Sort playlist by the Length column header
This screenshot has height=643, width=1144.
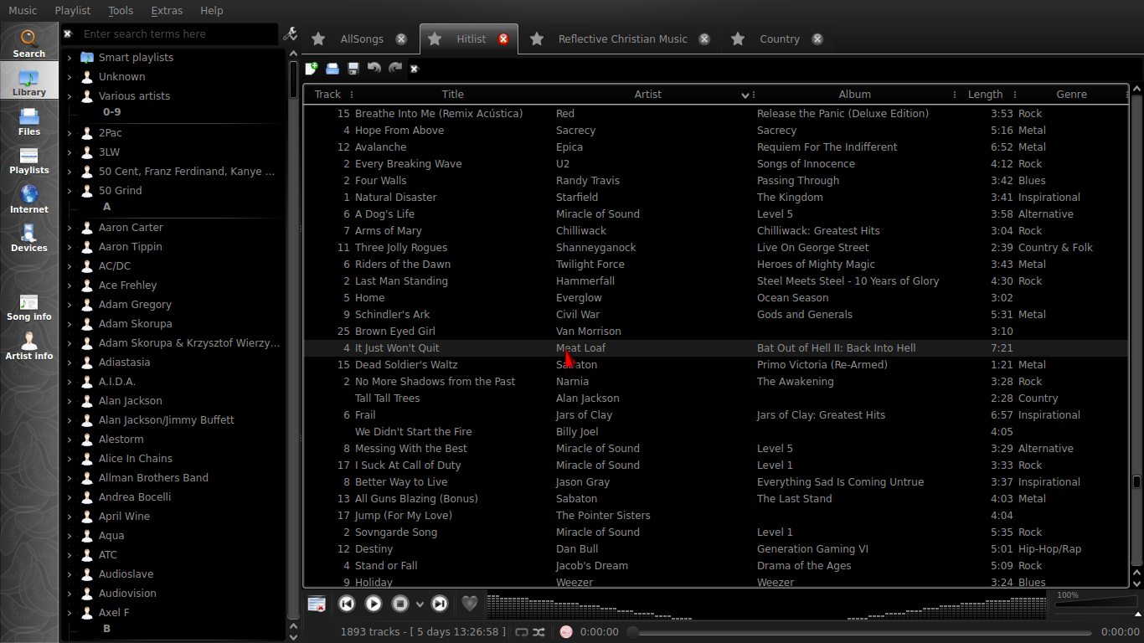(x=985, y=95)
